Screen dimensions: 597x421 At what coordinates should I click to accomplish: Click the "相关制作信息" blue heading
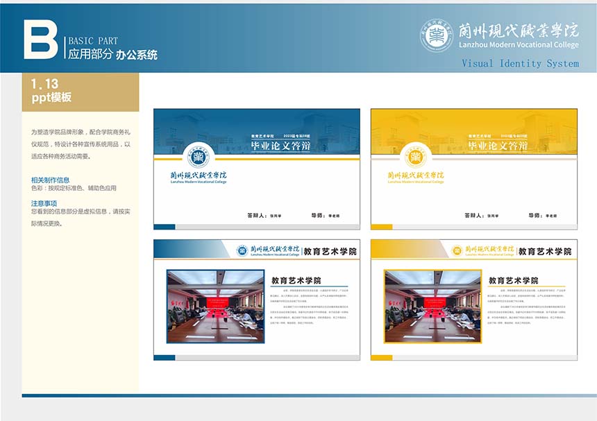50,180
